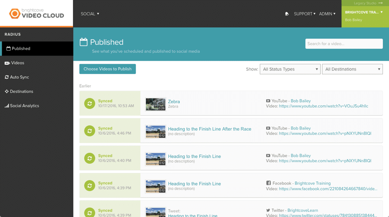The image size is (389, 217).
Task: Click YouTube icon in 4:40 PM Finish Line row
Action: tap(268, 155)
